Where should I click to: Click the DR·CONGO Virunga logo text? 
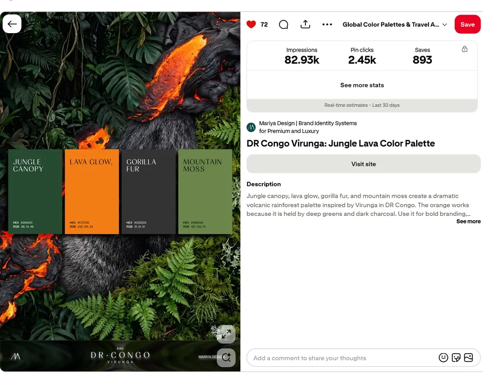(x=120, y=356)
